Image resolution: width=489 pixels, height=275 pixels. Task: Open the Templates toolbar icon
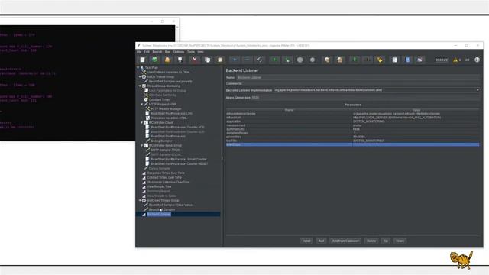tap(154, 60)
